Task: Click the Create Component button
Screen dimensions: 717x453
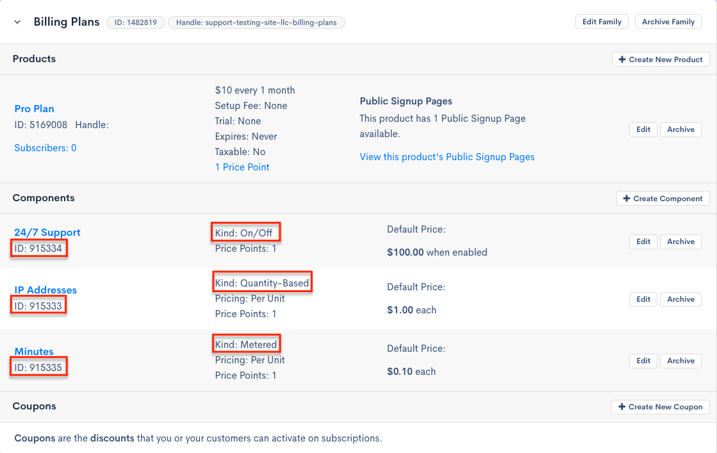Action: [x=663, y=199]
